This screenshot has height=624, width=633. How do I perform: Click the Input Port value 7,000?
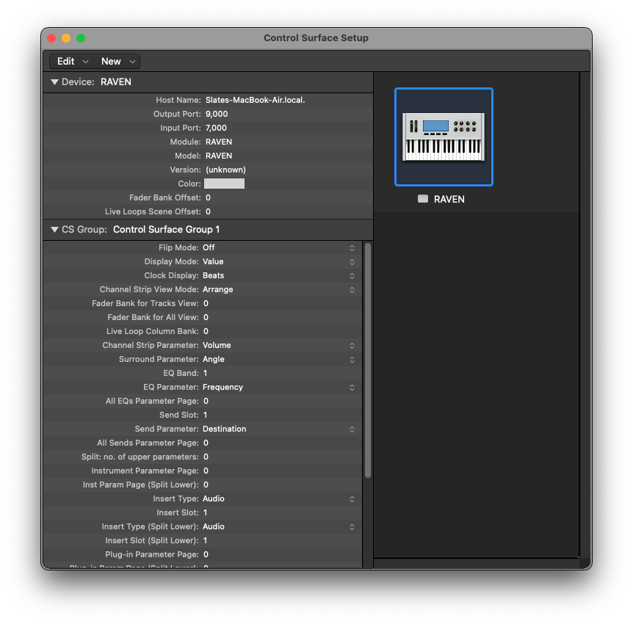click(216, 128)
